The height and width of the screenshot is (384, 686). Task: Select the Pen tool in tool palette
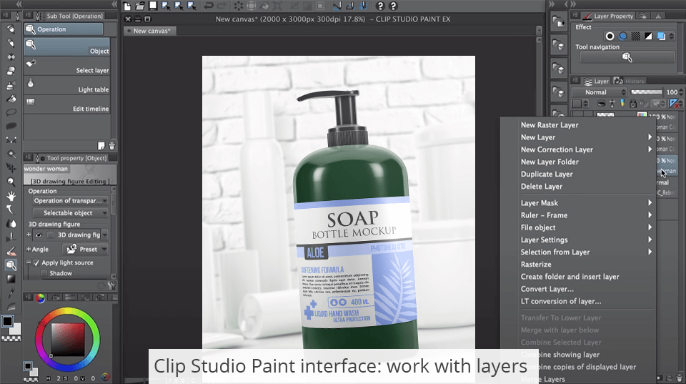point(11,29)
